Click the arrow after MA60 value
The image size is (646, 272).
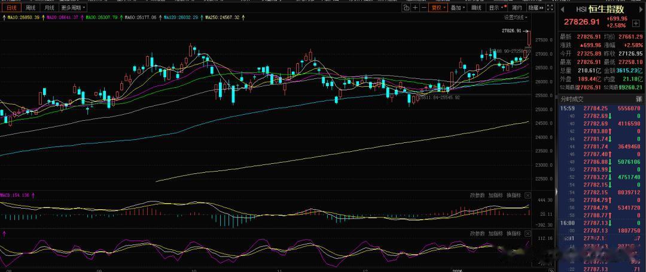160,17
